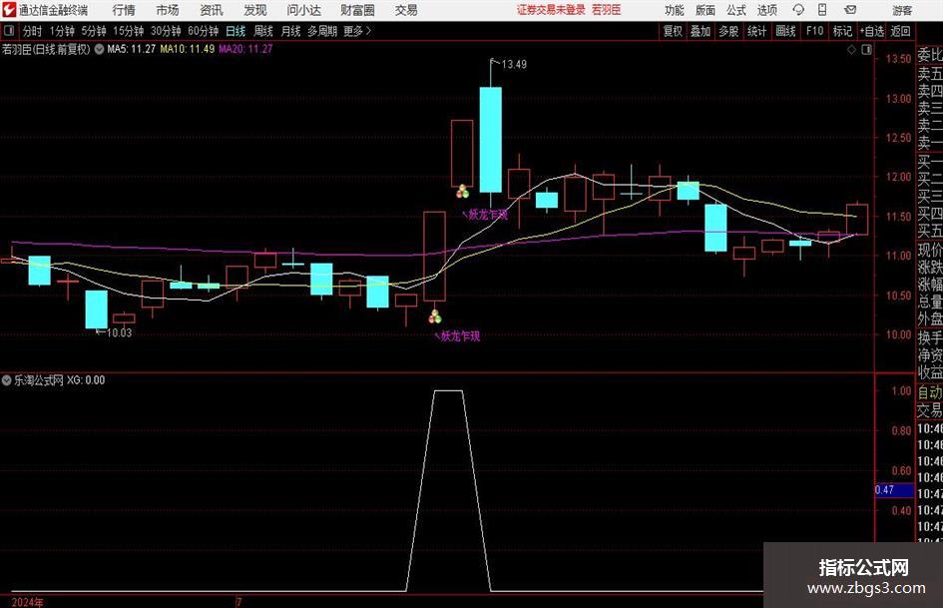Screen dimensions: 943x608
Task: Switch to 1分钟 period
Action: click(x=62, y=31)
